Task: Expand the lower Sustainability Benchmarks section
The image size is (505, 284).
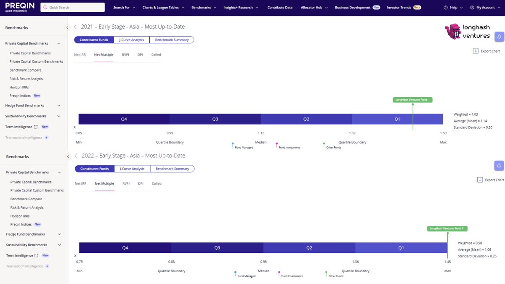Action: [60, 245]
